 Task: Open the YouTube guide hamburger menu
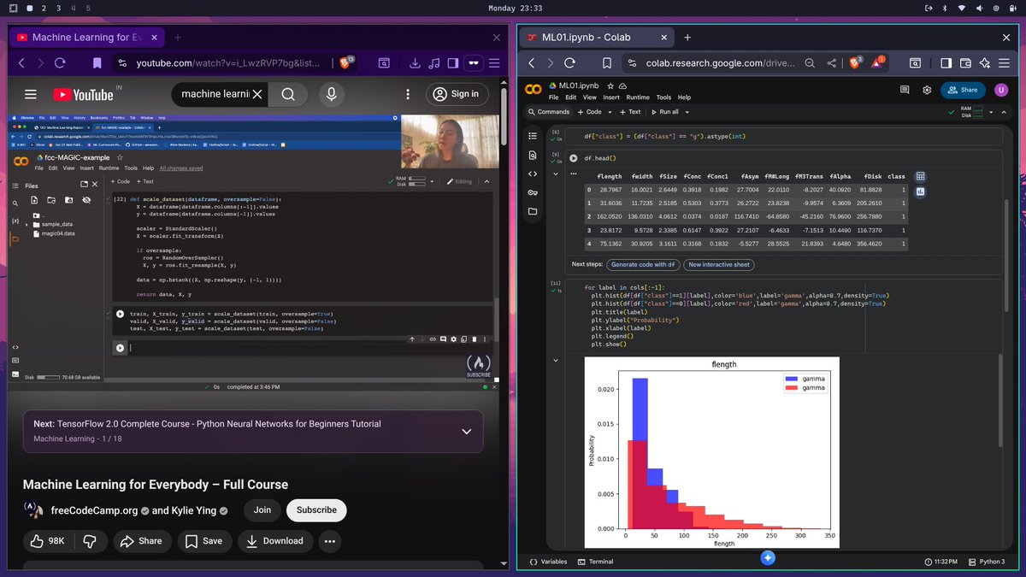click(31, 94)
